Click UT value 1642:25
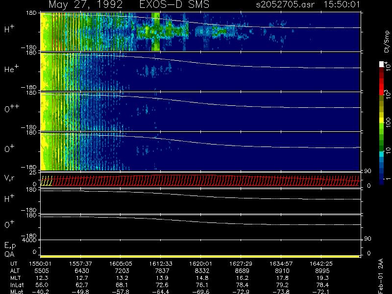Image resolution: width=392 pixels, height=294 pixels. [321, 264]
